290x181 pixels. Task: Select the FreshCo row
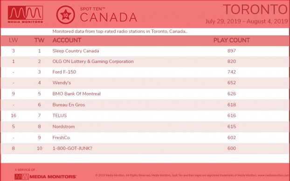145,138
